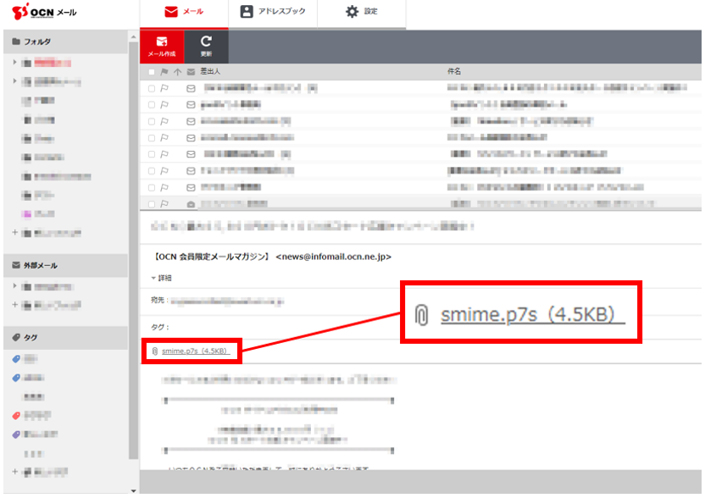This screenshot has height=498, width=705.
Task: Click the flag column header icon
Action: click(164, 72)
